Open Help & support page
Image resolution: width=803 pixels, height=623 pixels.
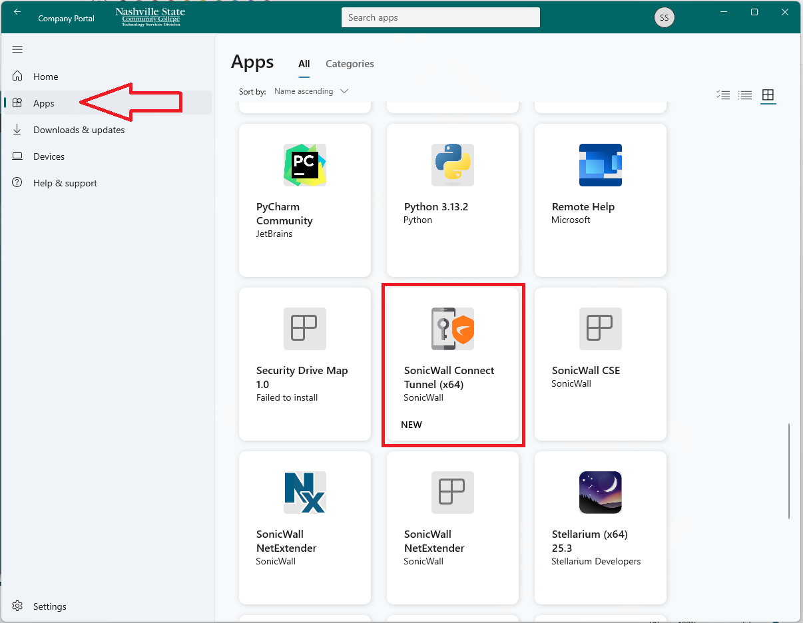(65, 183)
